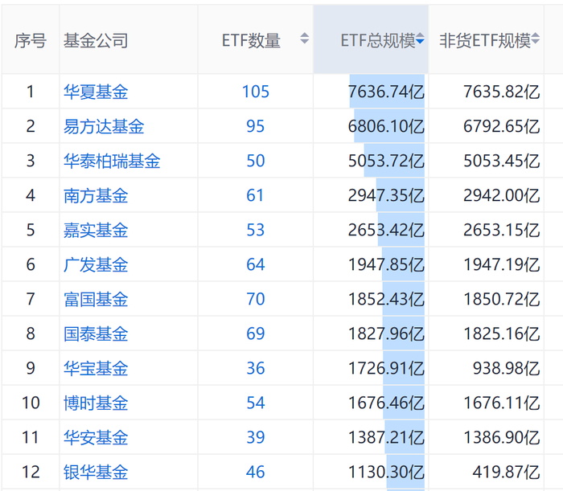Click ETF count 36 for 华宝基金

[255, 368]
